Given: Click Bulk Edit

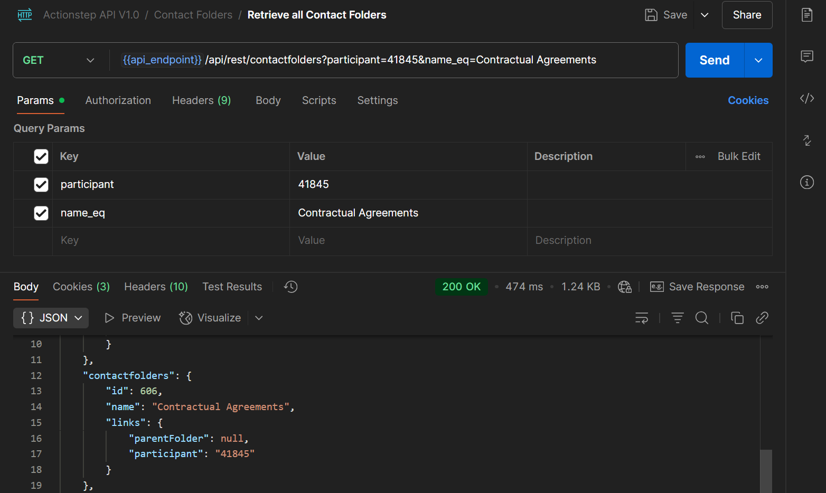Looking at the screenshot, I should tap(739, 157).
